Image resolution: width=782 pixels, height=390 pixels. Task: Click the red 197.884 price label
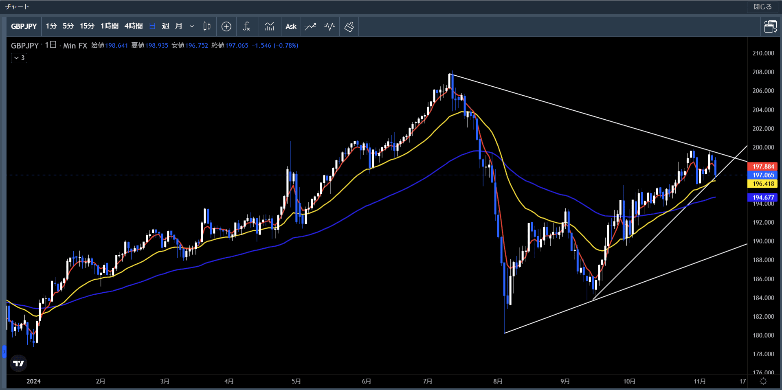763,167
